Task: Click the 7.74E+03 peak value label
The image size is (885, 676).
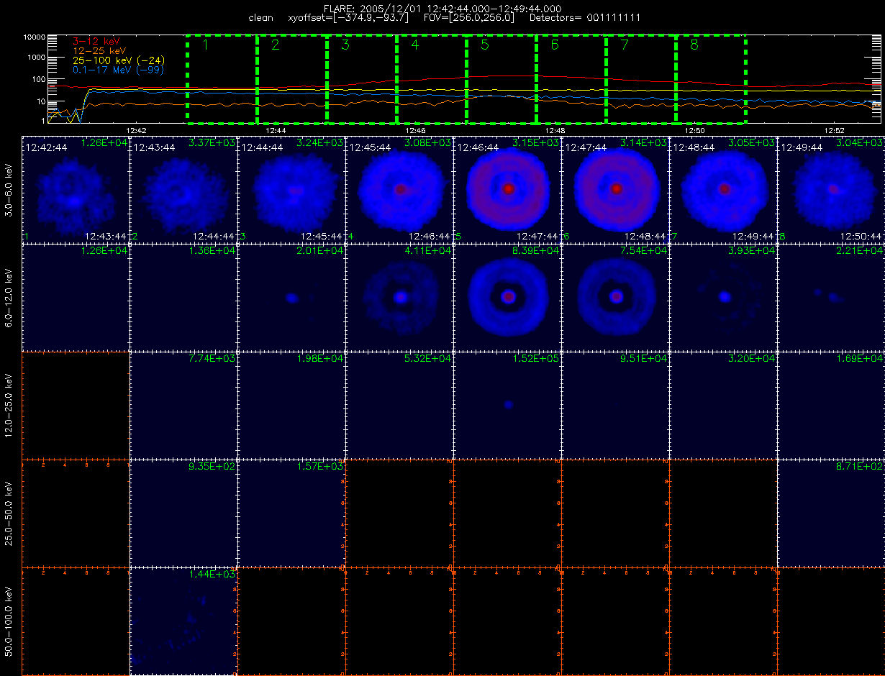Action: click(x=212, y=359)
